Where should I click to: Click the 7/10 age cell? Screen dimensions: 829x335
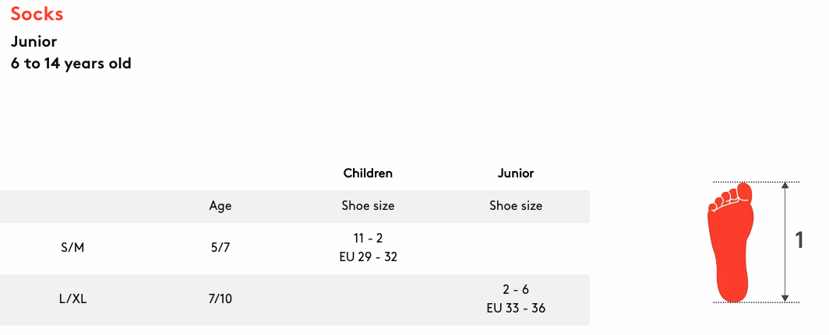point(220,299)
